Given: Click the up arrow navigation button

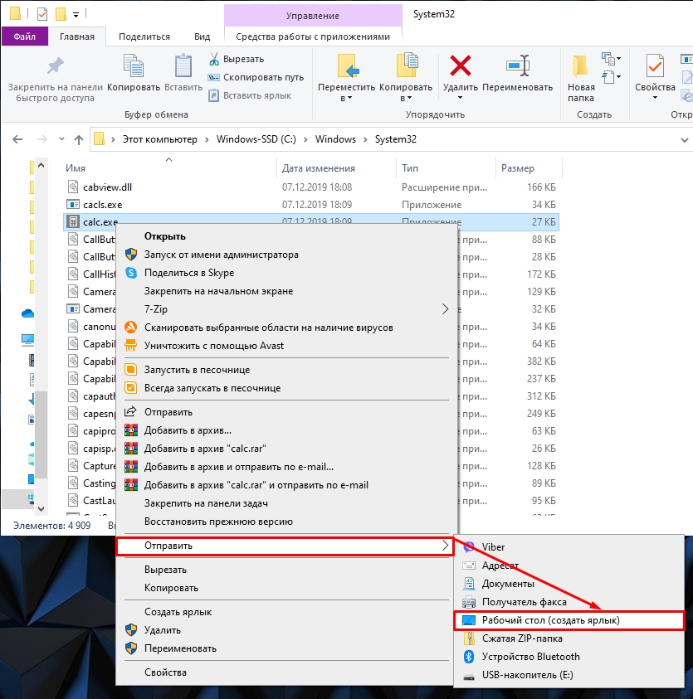Looking at the screenshot, I should coord(79,139).
